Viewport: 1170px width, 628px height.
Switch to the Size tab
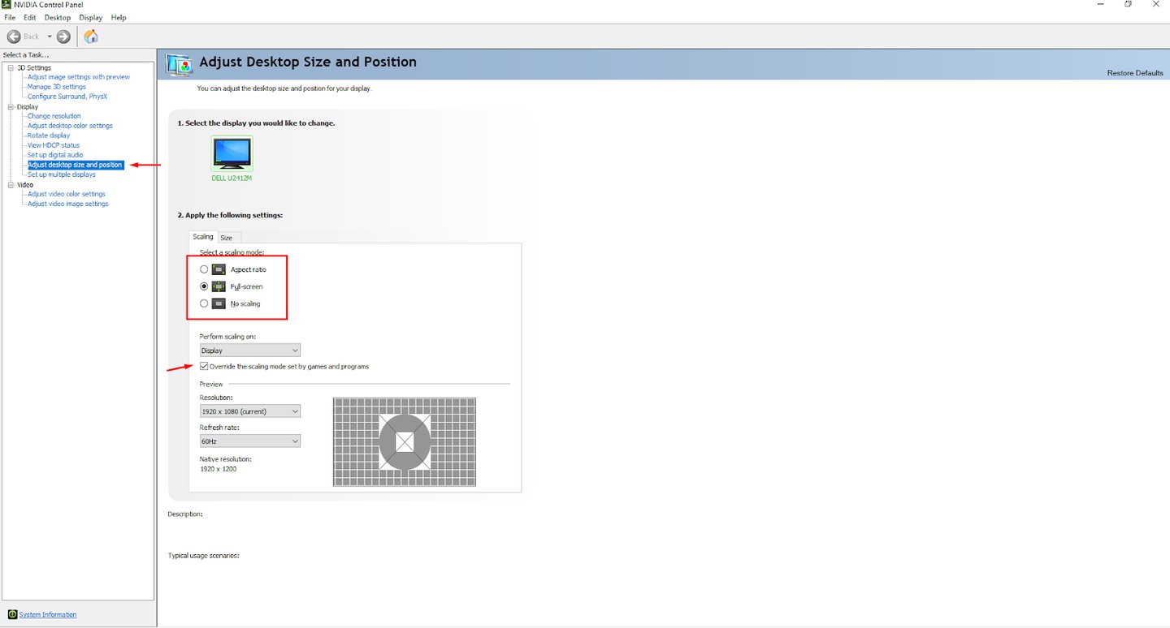[227, 237]
